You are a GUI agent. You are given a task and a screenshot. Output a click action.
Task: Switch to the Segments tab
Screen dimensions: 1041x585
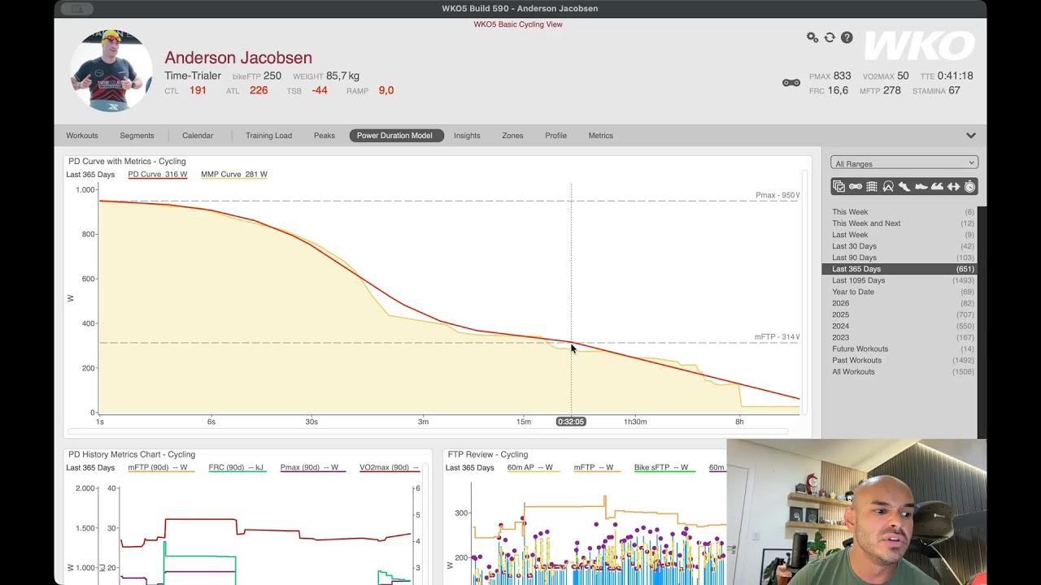[137, 136]
